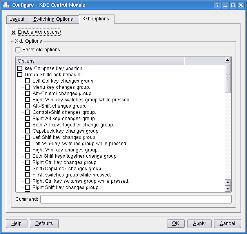Screen dimensions: 247x234
Task: Click the KDE Control Module title bar icon
Action: click(5, 5)
